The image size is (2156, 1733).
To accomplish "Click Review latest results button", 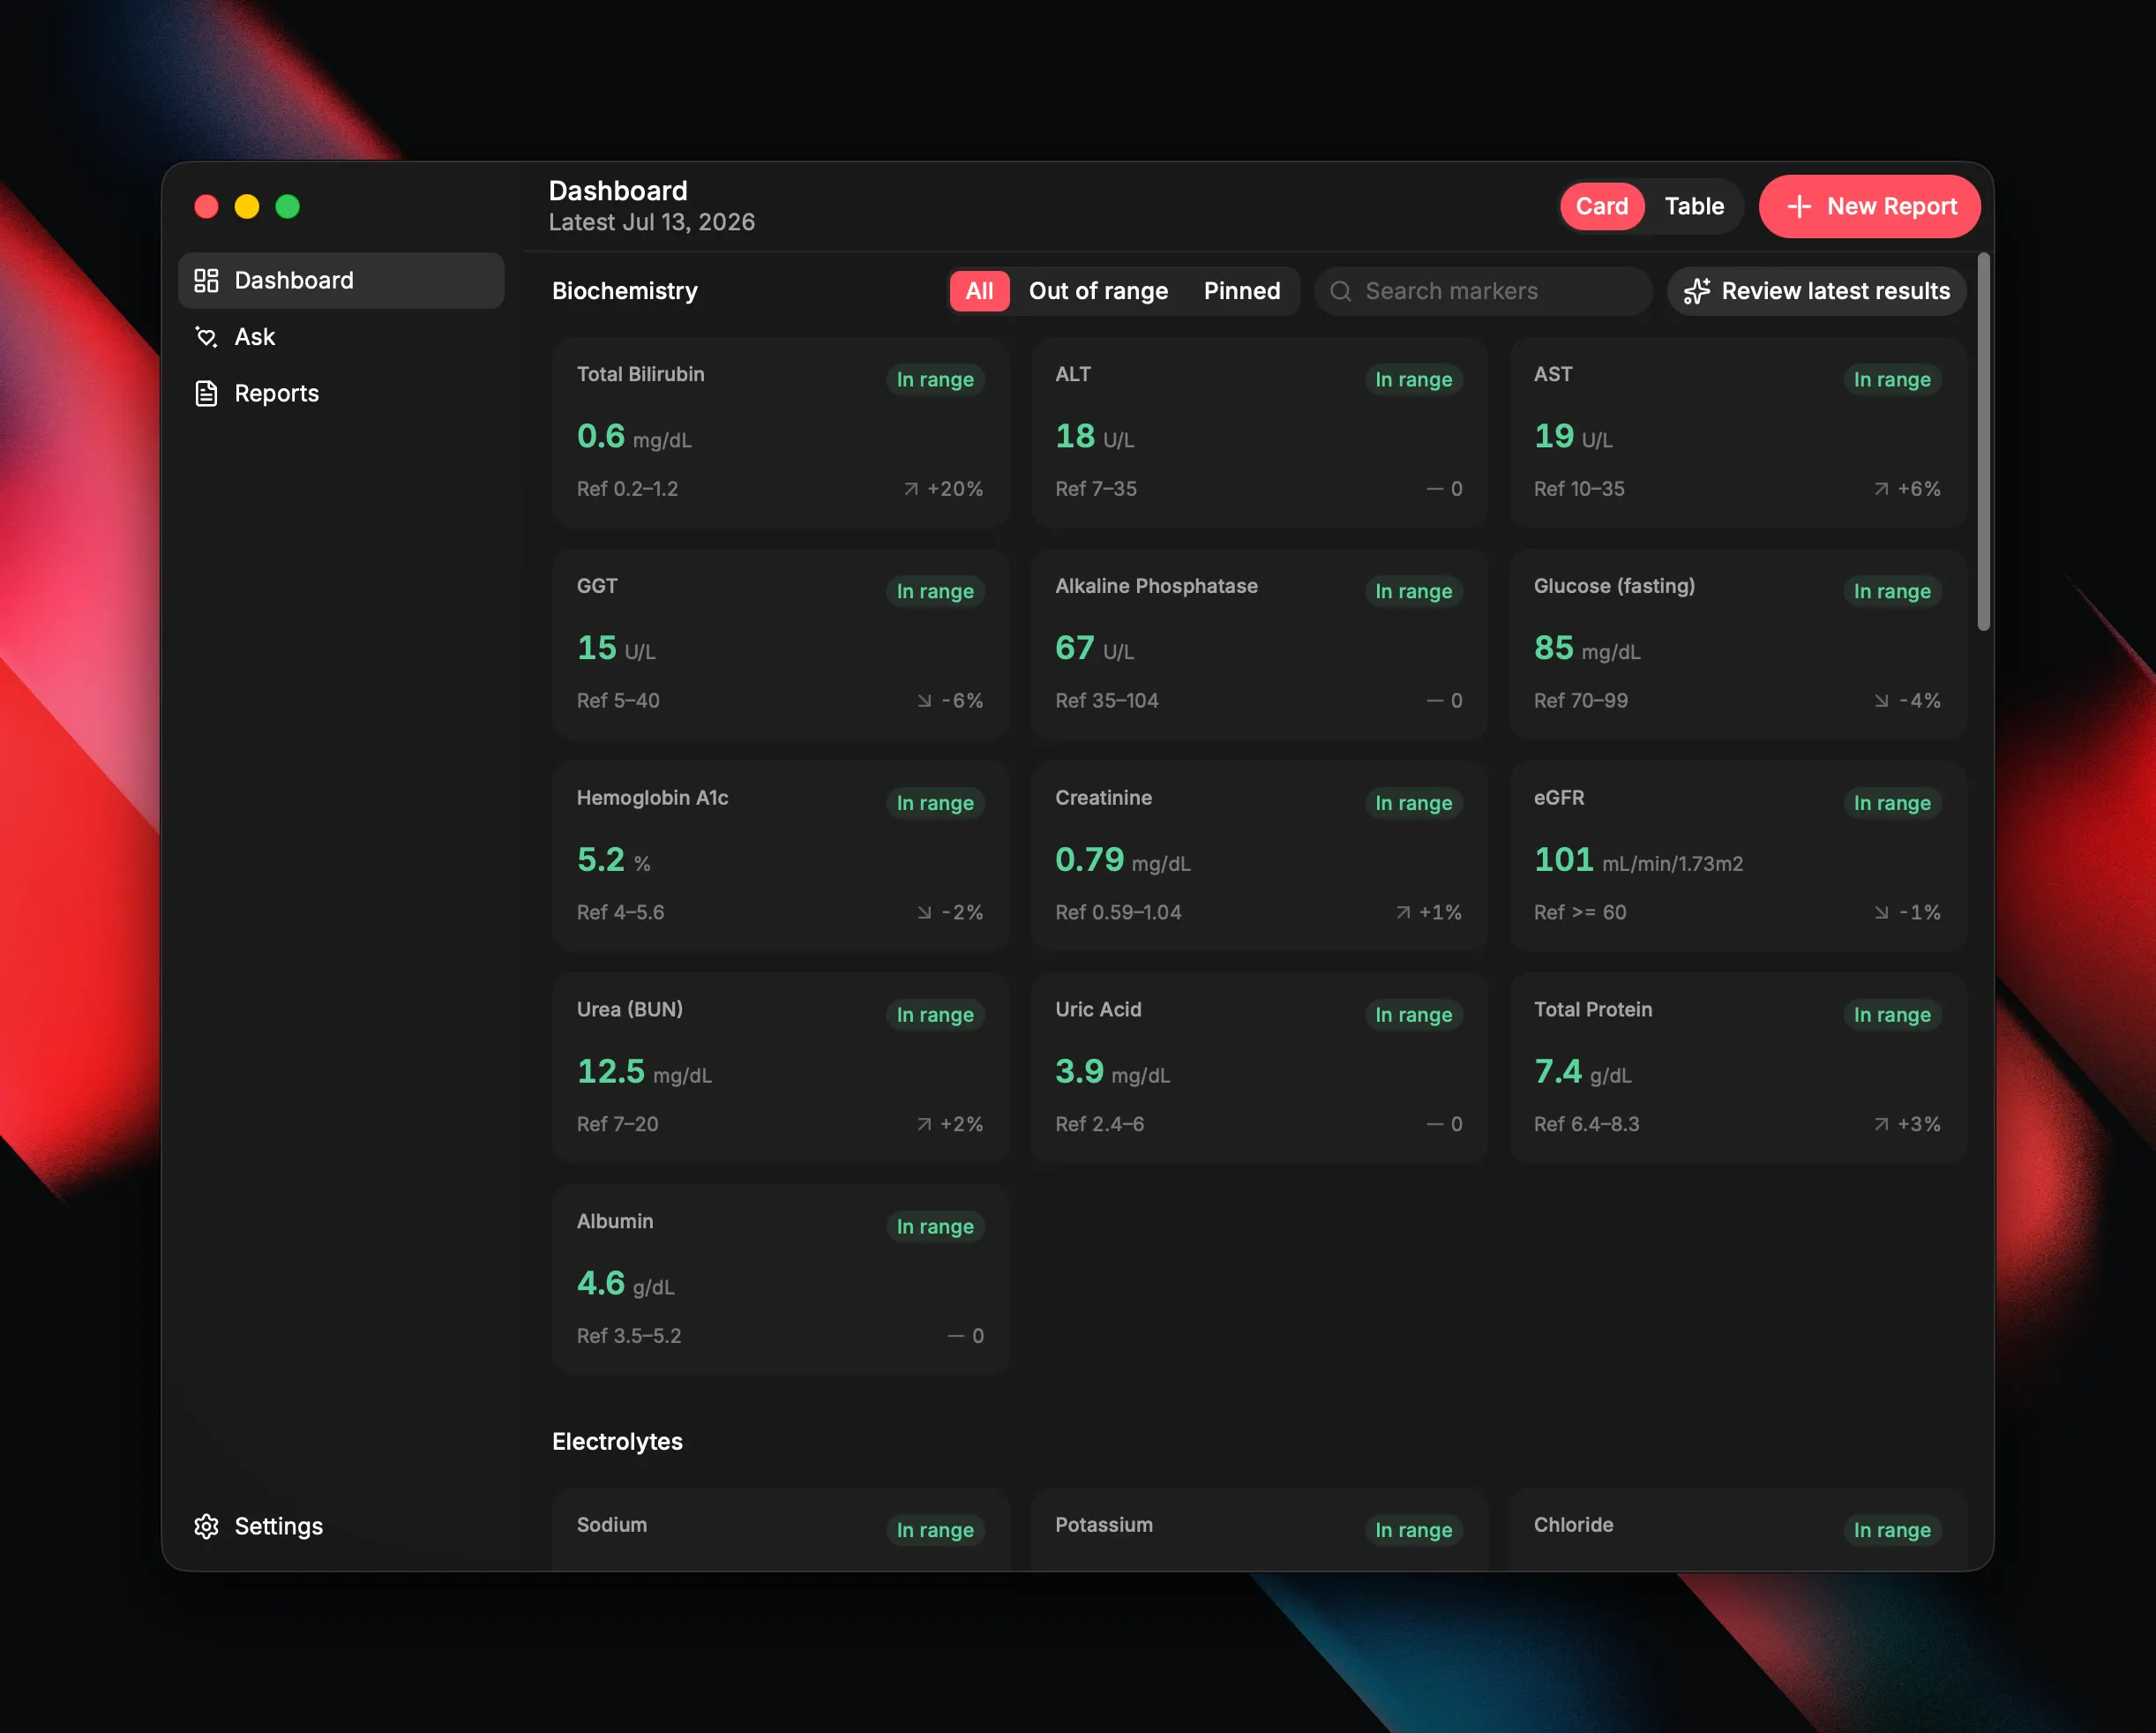I will tap(1816, 291).
